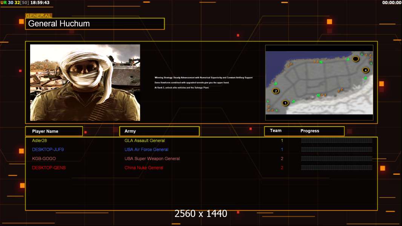Click the 18:59:43 clock readout
This screenshot has height=226, width=402.
point(40,3)
